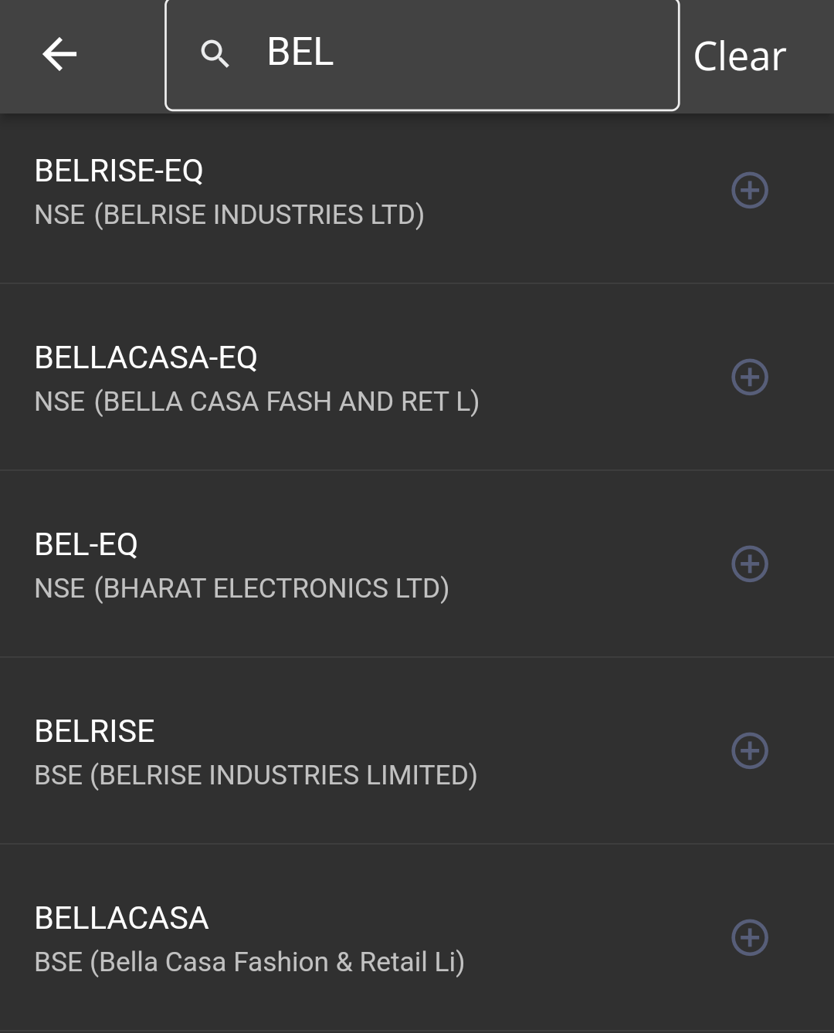This screenshot has height=1033, width=834.
Task: Clear the search query
Action: pyautogui.click(x=739, y=56)
